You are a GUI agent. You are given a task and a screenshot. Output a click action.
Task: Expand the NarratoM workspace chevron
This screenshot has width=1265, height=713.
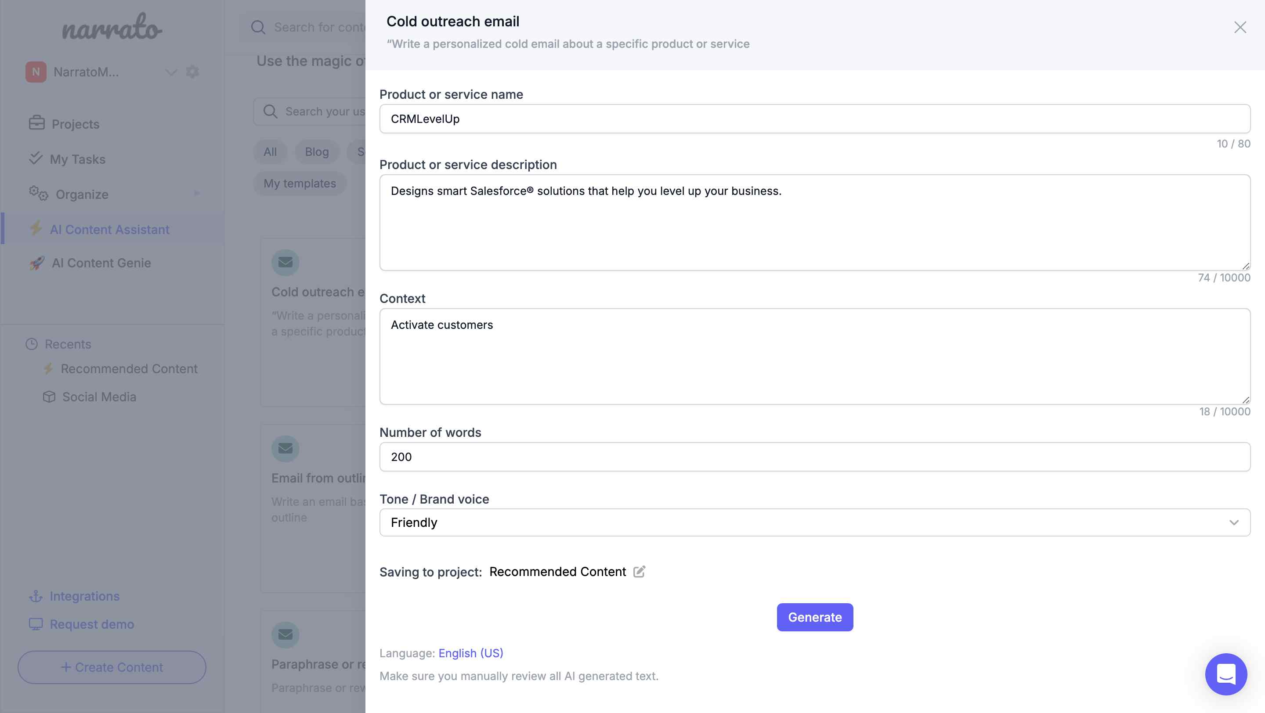[170, 72]
